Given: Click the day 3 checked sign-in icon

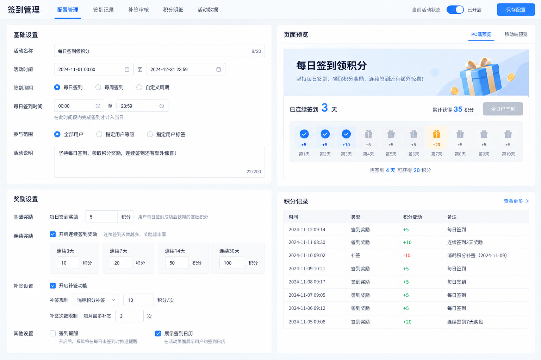Looking at the screenshot, I should 346,134.
